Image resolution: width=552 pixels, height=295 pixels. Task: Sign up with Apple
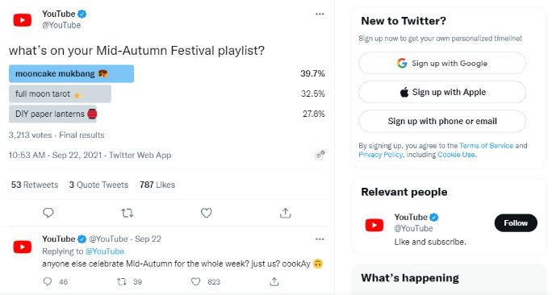coord(442,92)
